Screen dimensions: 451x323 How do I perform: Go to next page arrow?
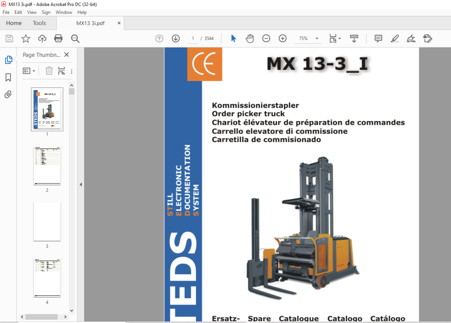(176, 39)
